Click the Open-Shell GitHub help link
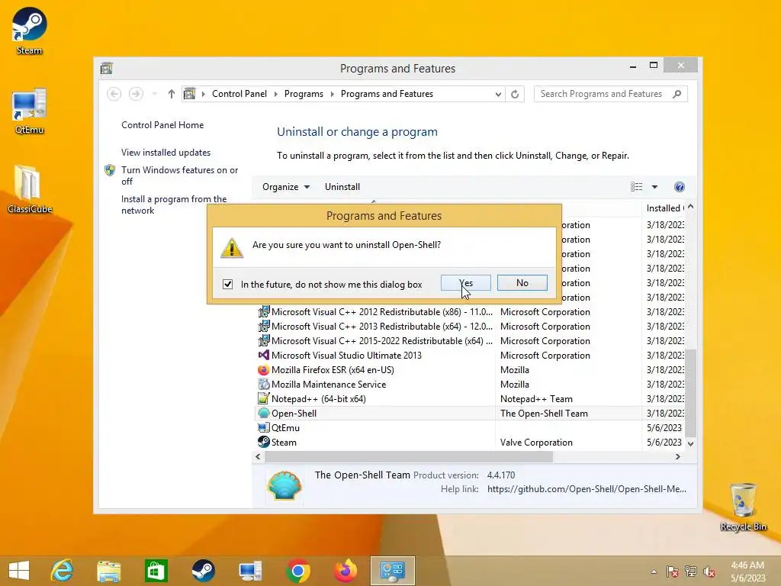This screenshot has width=781, height=586. 587,489
